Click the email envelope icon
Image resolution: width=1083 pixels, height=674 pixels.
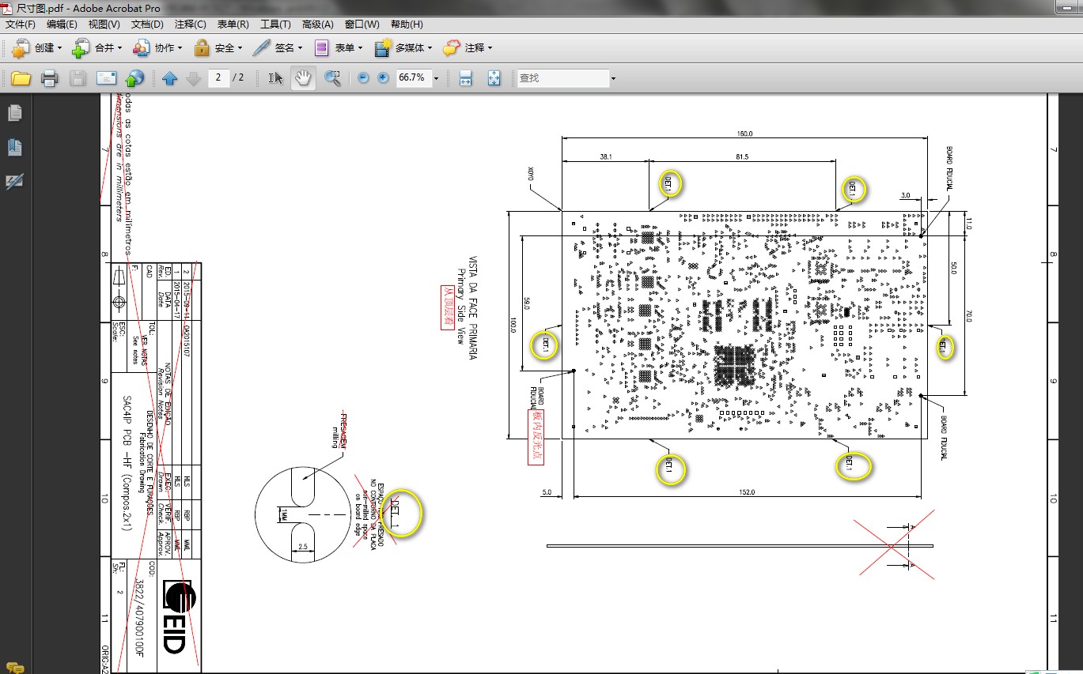[107, 78]
